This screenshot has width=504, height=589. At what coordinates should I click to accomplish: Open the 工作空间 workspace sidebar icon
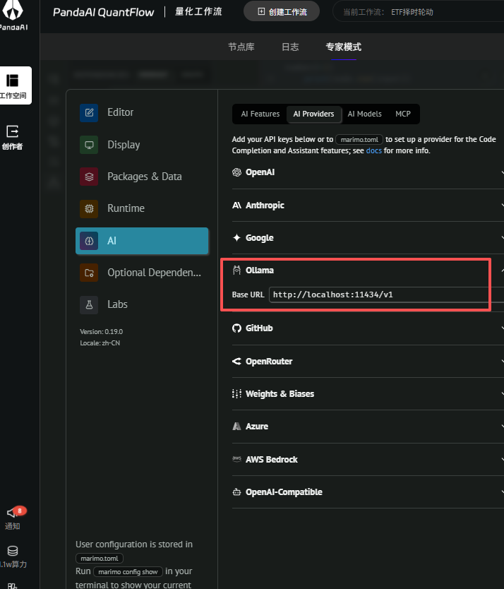click(x=12, y=81)
